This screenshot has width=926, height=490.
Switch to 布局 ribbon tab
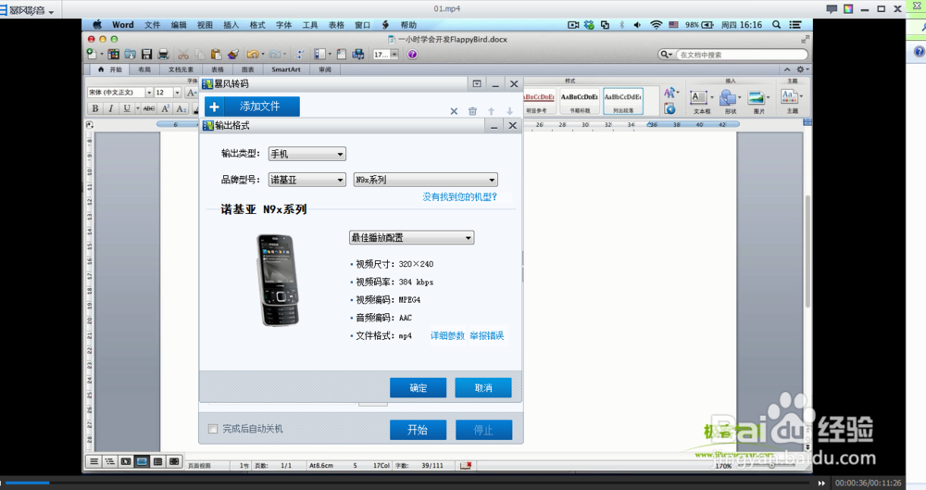pyautogui.click(x=144, y=69)
